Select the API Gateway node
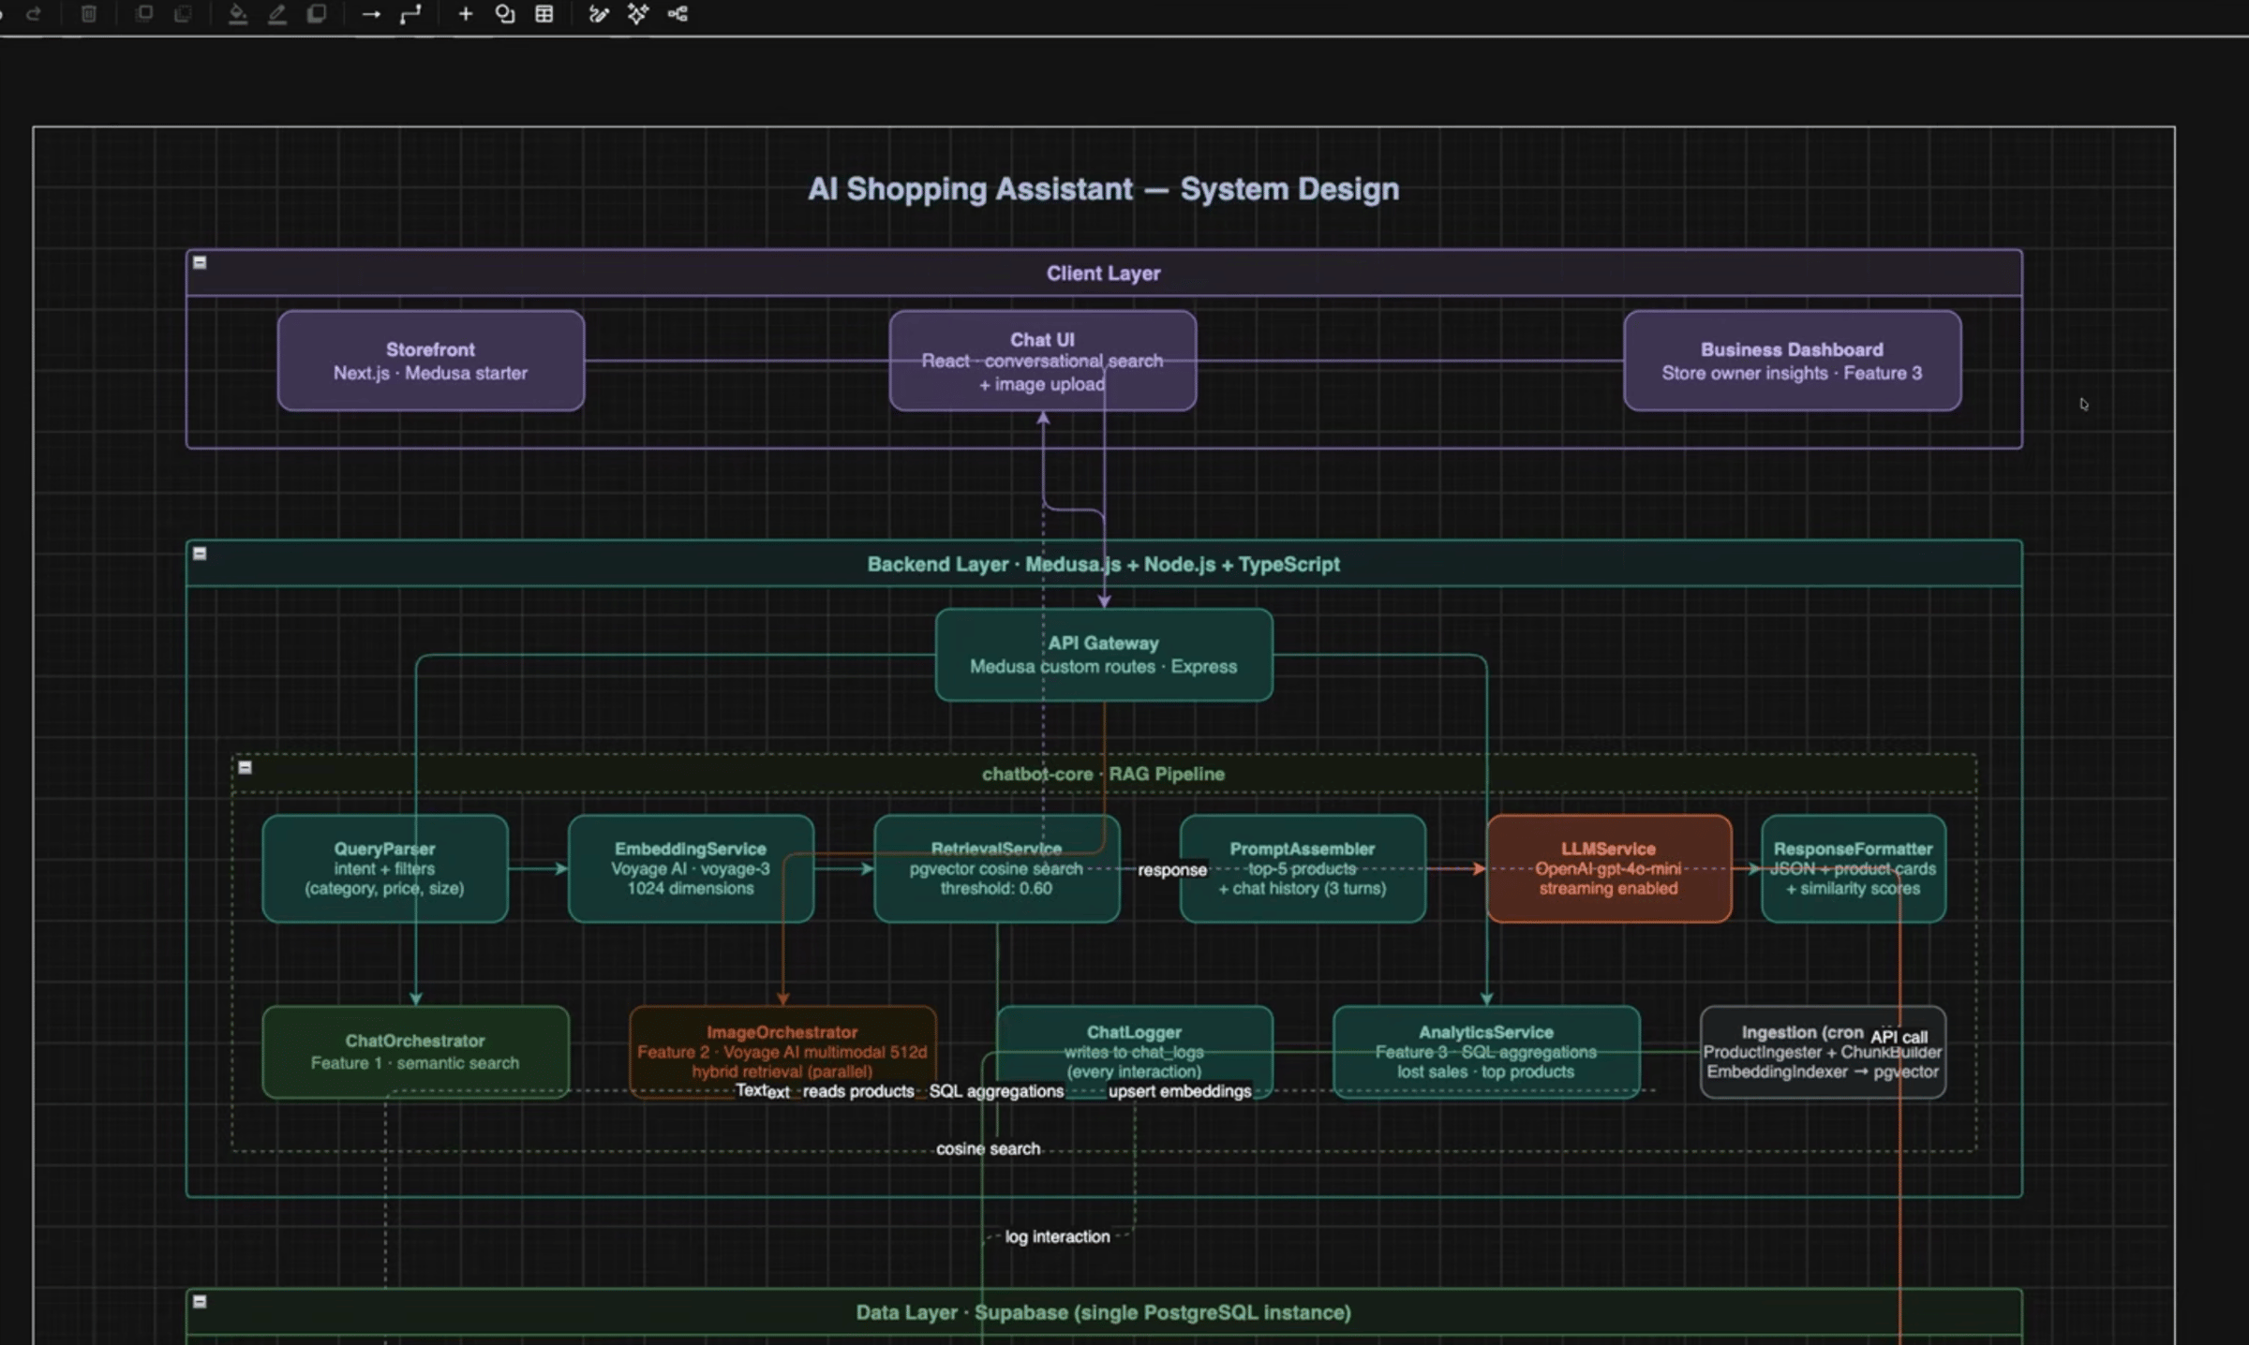Screen dimensions: 2249x1345 point(1104,655)
